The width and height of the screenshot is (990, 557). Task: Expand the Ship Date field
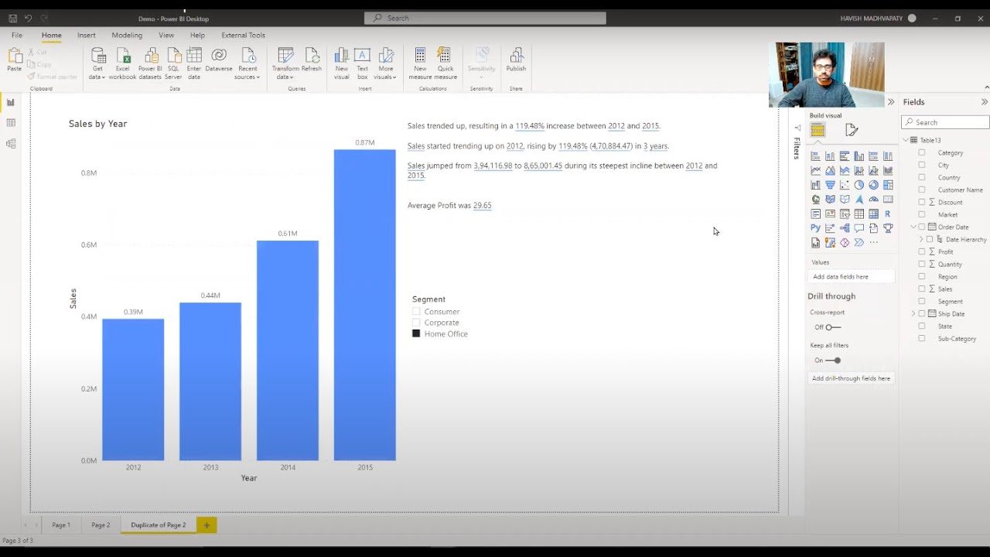pos(913,313)
